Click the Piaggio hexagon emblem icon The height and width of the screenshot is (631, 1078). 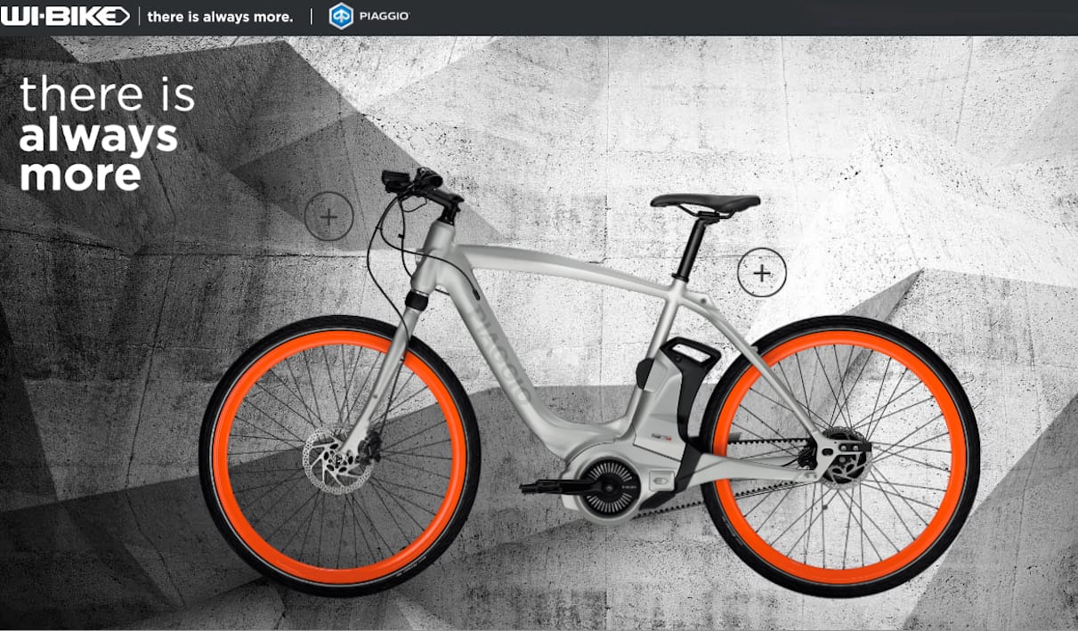tap(341, 16)
